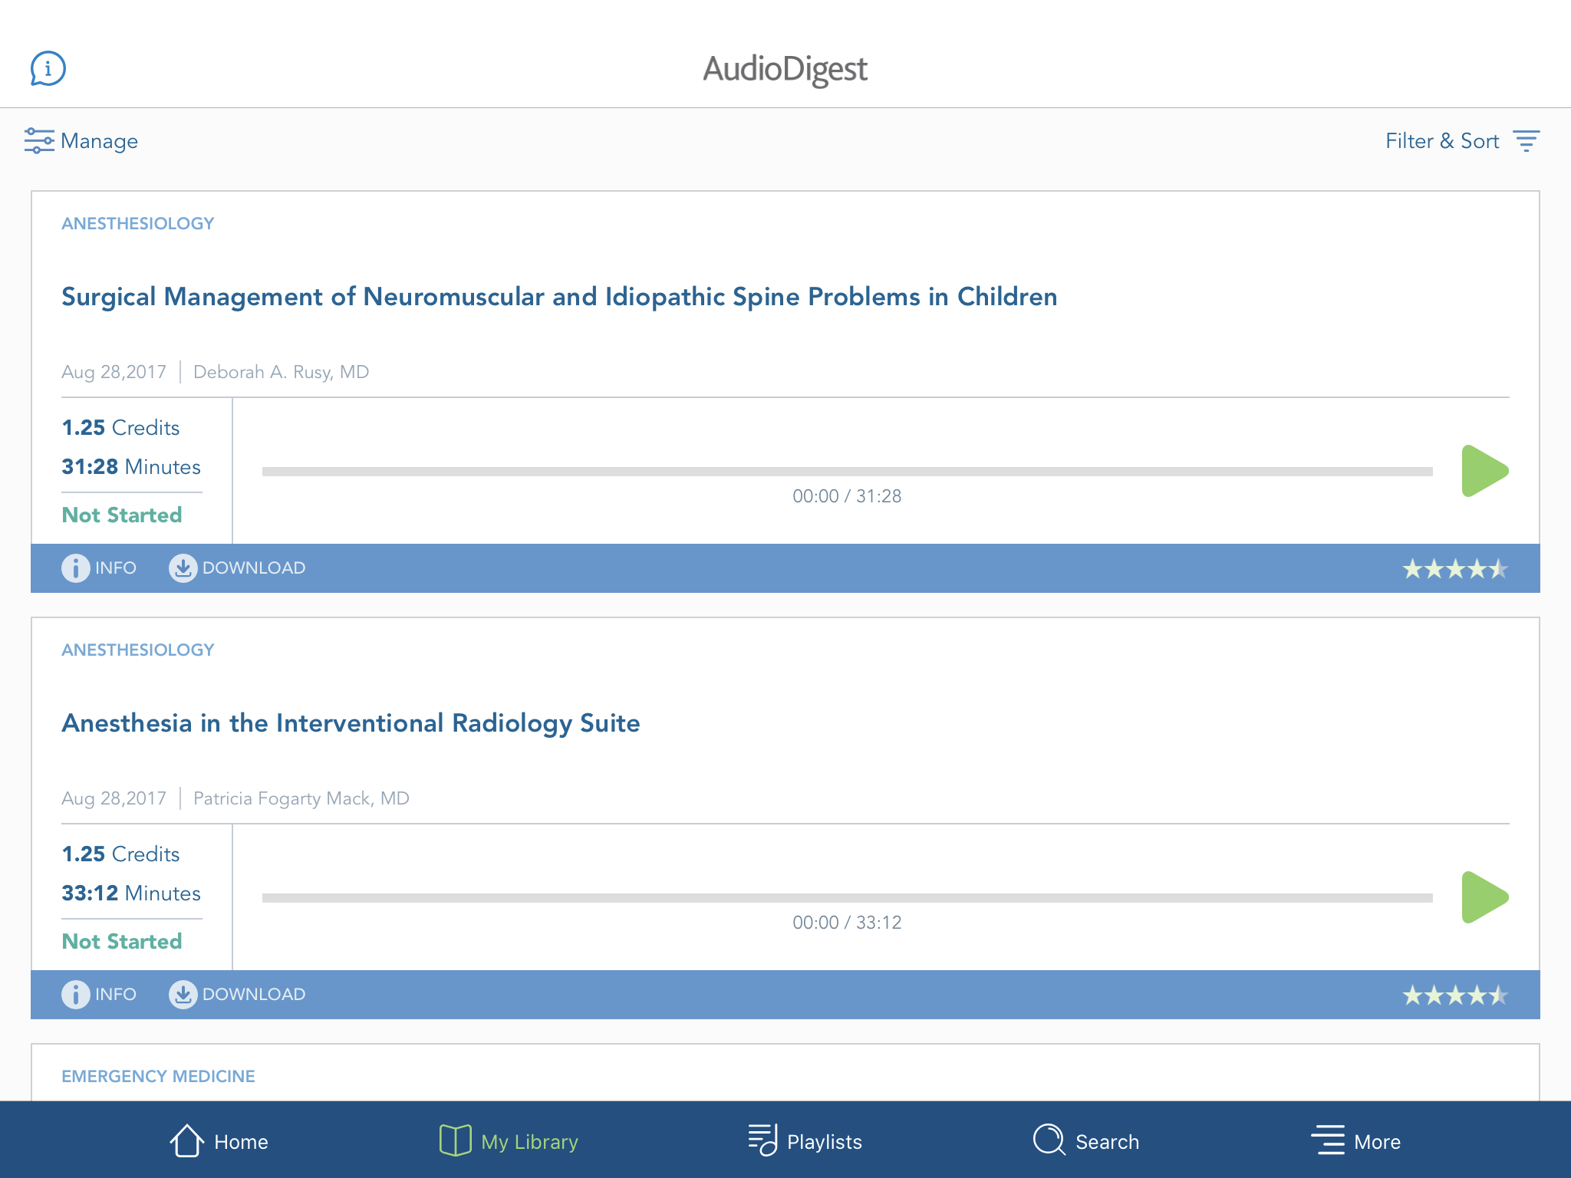This screenshot has width=1571, height=1178.
Task: Go to the Home tab
Action: click(x=219, y=1141)
